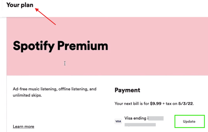The width and height of the screenshot is (208, 132).
Task: Click the $9.99 bill amount
Action: pyautogui.click(x=156, y=104)
